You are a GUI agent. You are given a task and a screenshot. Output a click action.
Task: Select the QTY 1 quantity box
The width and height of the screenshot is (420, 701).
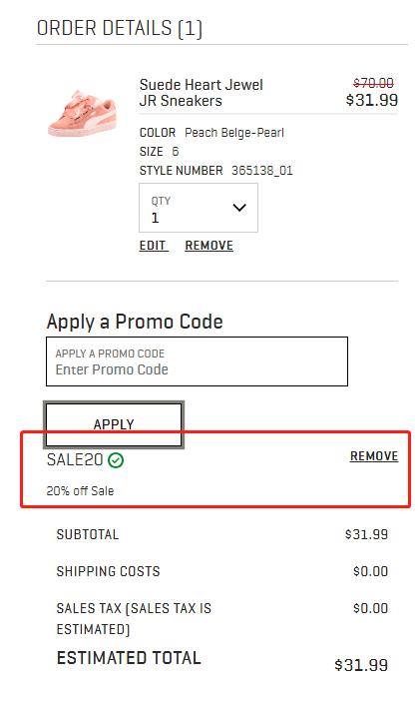tap(199, 208)
